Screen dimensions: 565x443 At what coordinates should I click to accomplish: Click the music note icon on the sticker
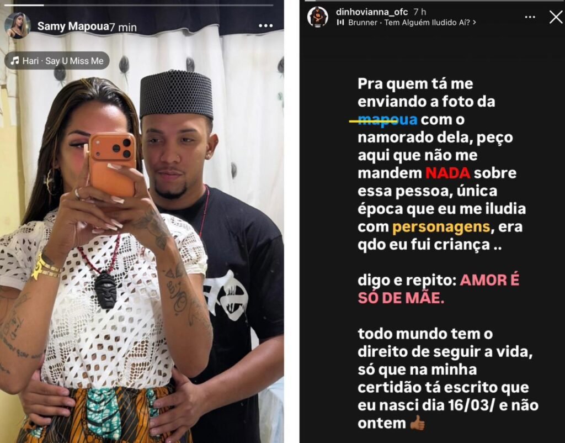(x=15, y=61)
